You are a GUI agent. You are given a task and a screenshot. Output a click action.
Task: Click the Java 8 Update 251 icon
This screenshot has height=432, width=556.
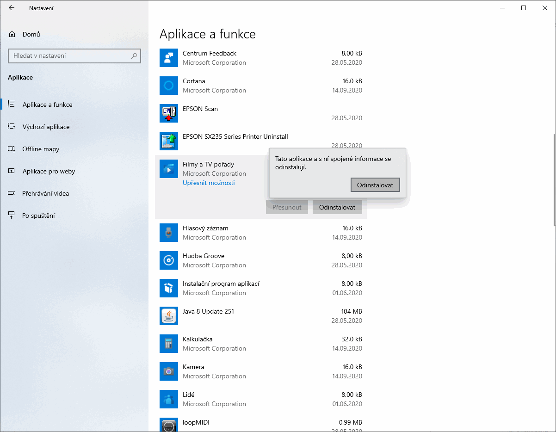point(169,316)
